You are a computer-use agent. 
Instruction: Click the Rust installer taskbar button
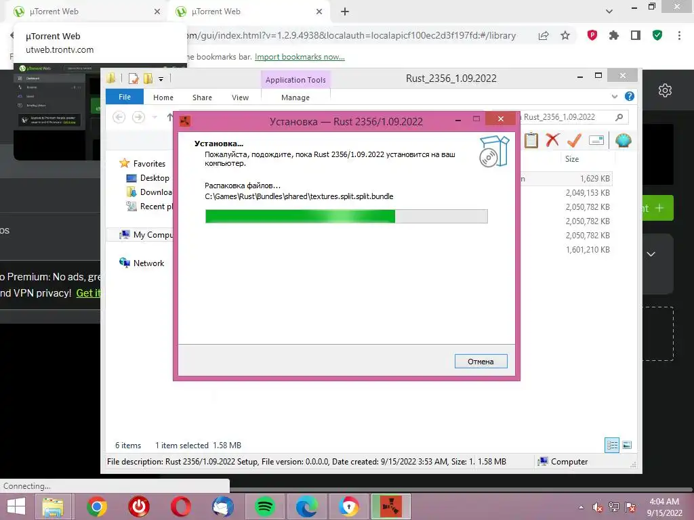[x=391, y=506]
